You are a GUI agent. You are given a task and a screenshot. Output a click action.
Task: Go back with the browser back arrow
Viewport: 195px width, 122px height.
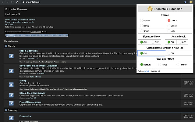pyautogui.click(x=2, y=2)
